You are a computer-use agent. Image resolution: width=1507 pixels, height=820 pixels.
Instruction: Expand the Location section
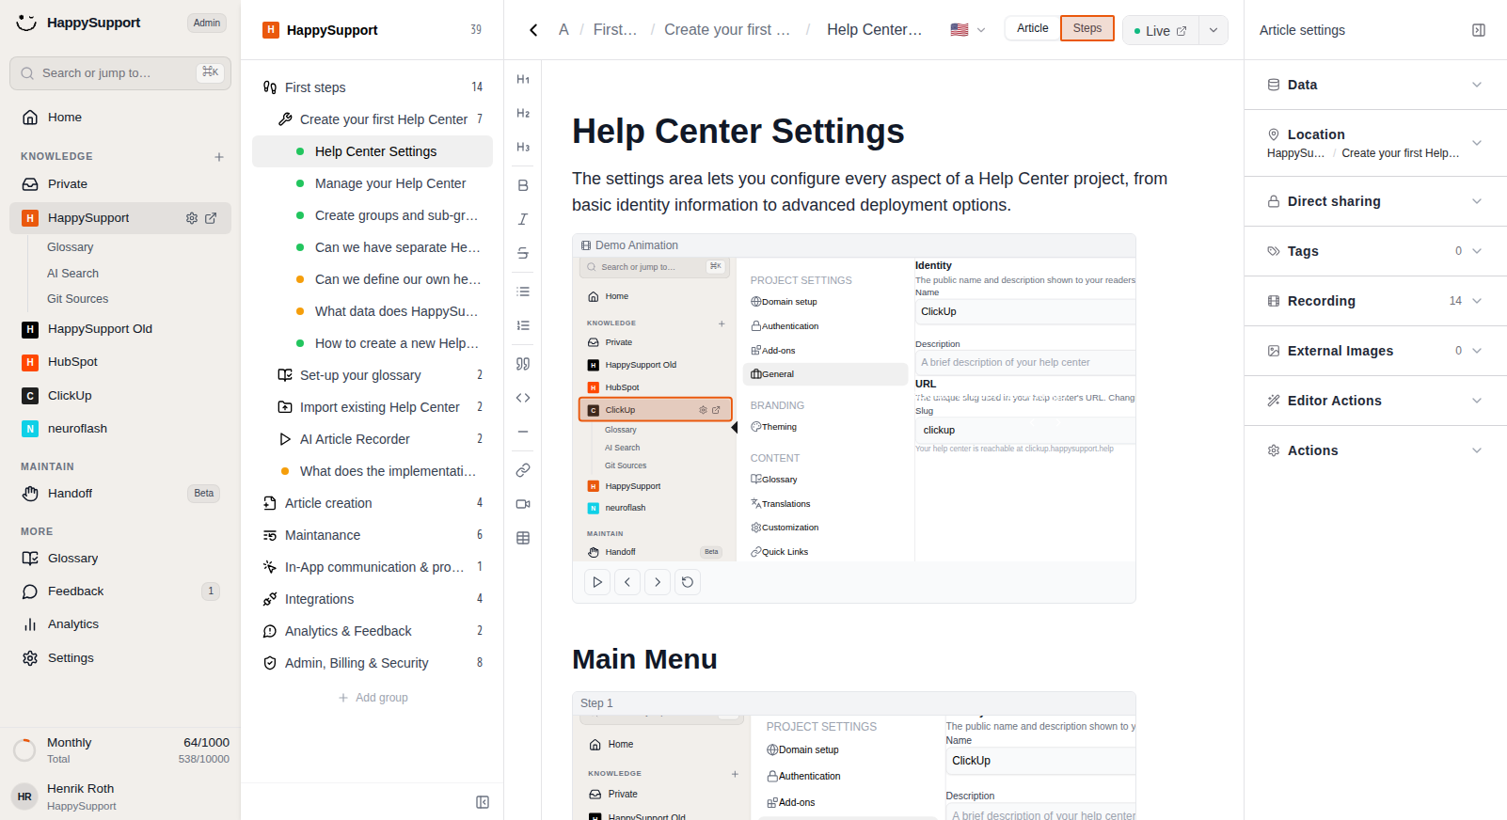coord(1375,143)
